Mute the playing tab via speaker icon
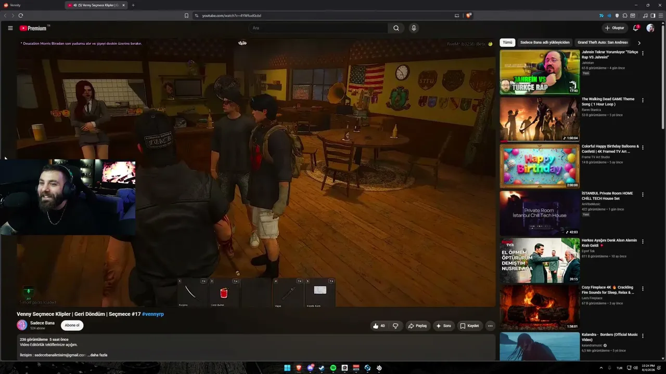The image size is (666, 374). coord(75,5)
